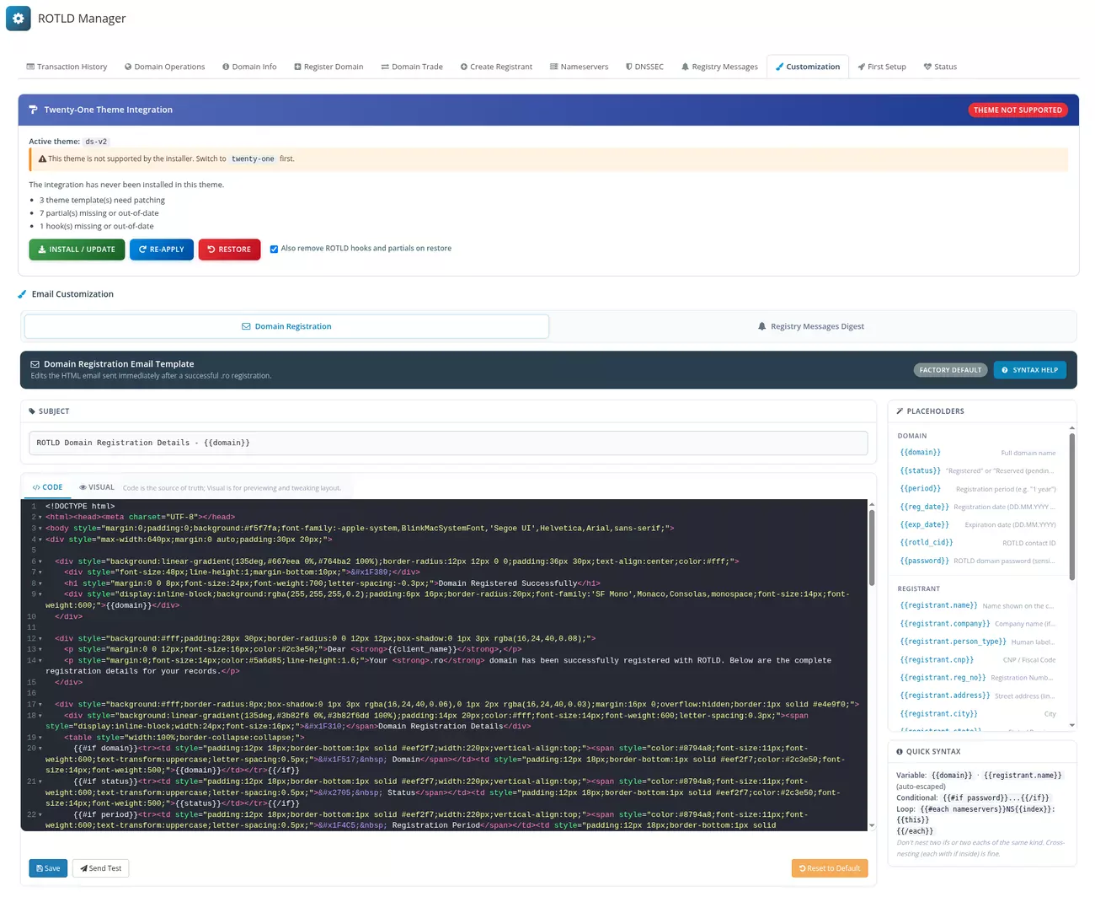The height and width of the screenshot is (897, 1095).
Task: Click the Re-Apply button
Action: (162, 250)
